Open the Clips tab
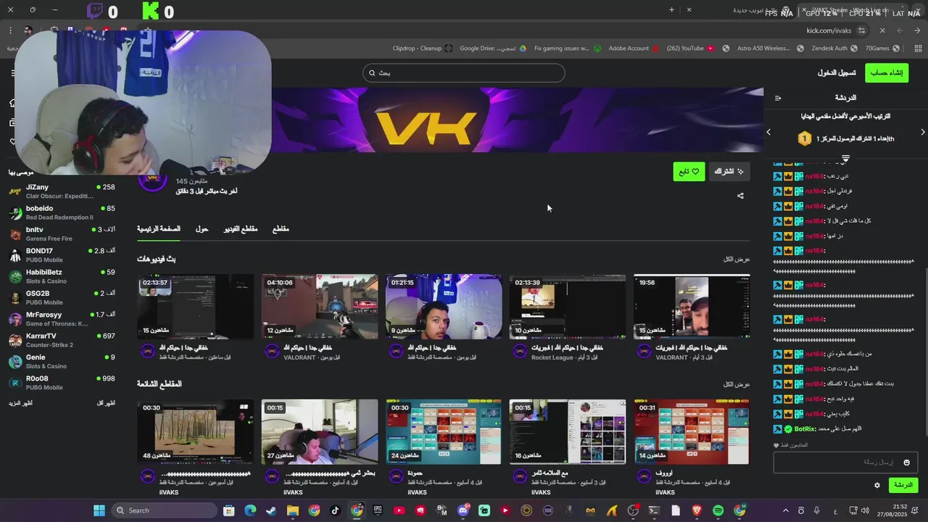The height and width of the screenshot is (522, 928). point(281,229)
